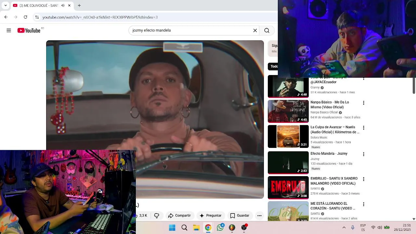Open Me Da Lo Mismo thumbnail
Viewport: 416px width, 234px height.
click(288, 111)
